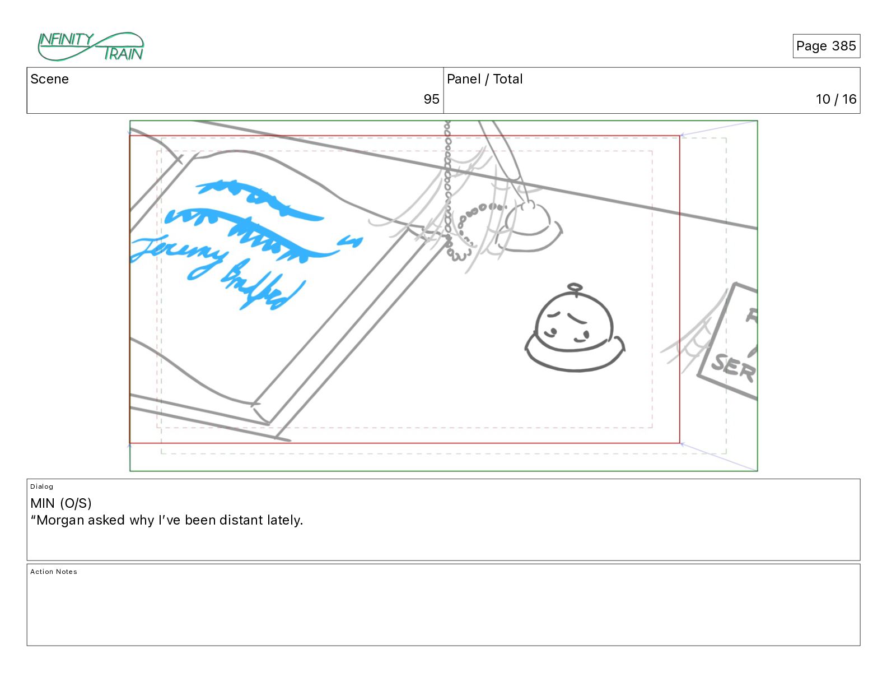Select the Scene header label
Screen dimensions: 887x686
pyautogui.click(x=49, y=79)
